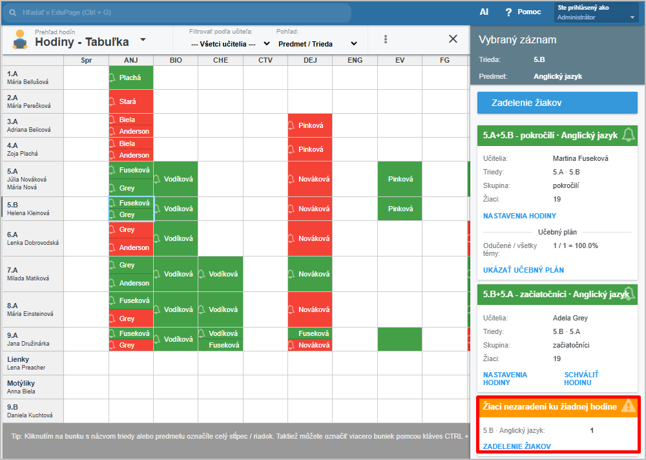Click bell icon in 1.A Plachá cell
The height and width of the screenshot is (460, 646).
(112, 78)
